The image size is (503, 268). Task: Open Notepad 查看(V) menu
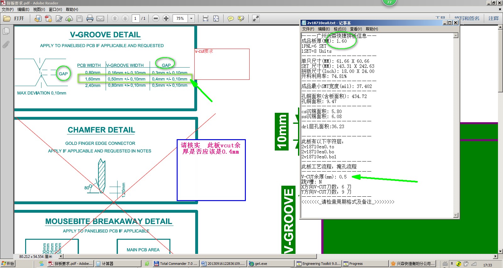(x=356, y=29)
